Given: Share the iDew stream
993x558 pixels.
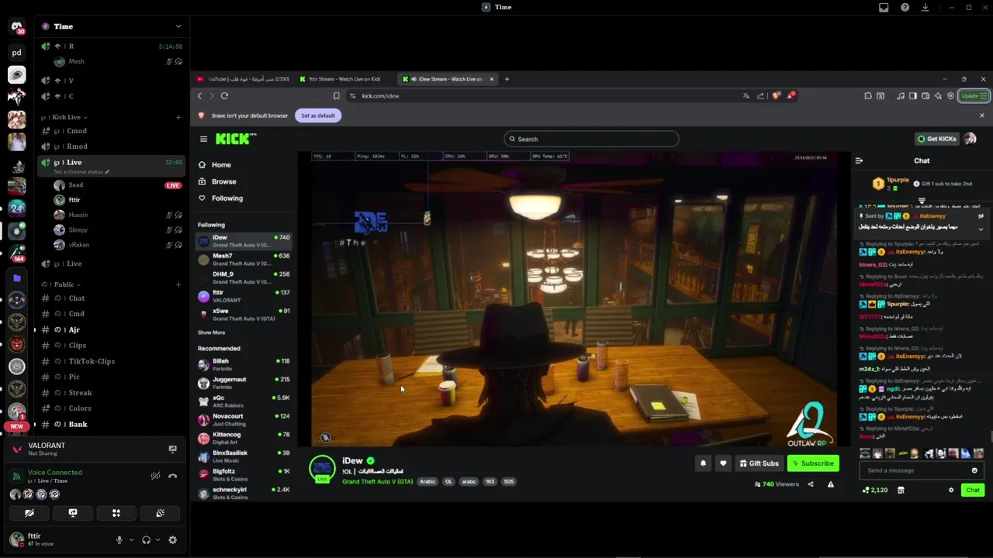Looking at the screenshot, I should (811, 484).
